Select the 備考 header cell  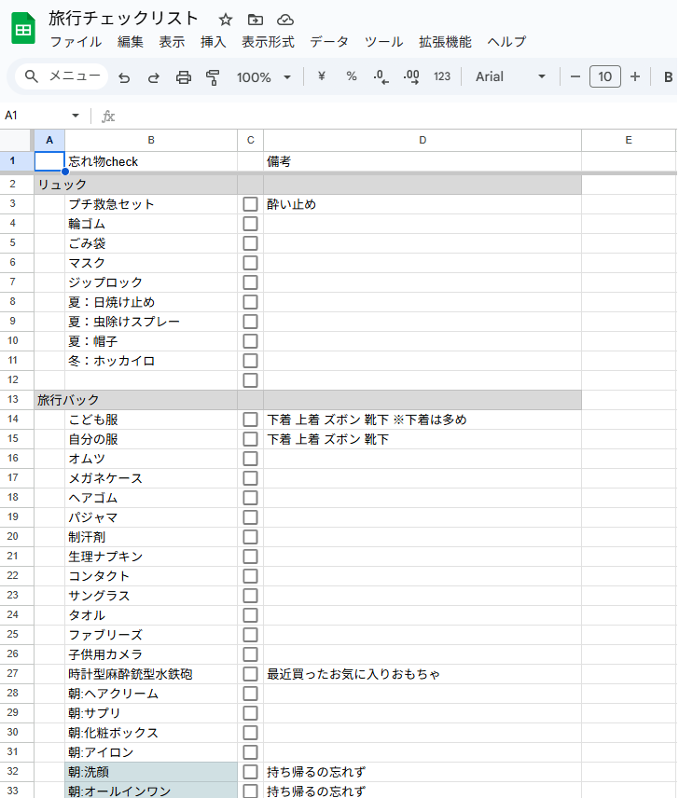click(423, 161)
